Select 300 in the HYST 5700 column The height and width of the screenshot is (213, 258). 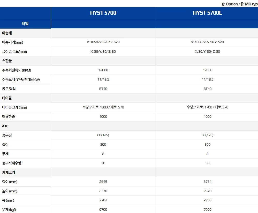[x=103, y=145]
